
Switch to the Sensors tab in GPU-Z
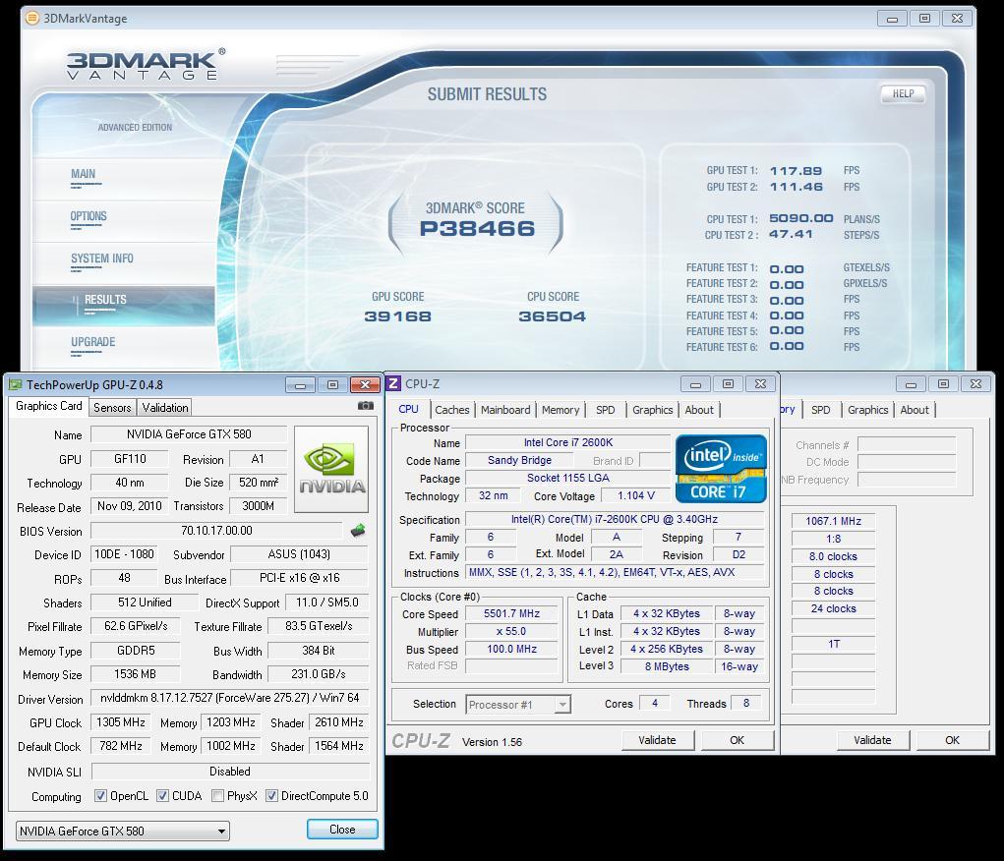pyautogui.click(x=112, y=408)
